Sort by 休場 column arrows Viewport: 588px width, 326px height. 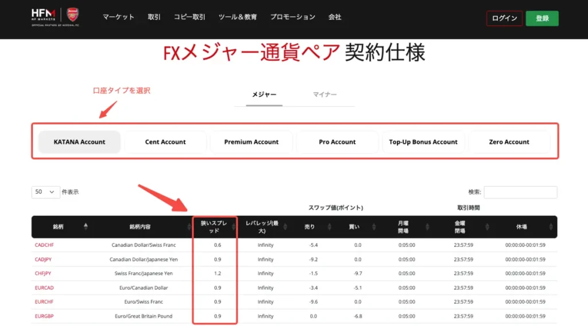(x=551, y=227)
